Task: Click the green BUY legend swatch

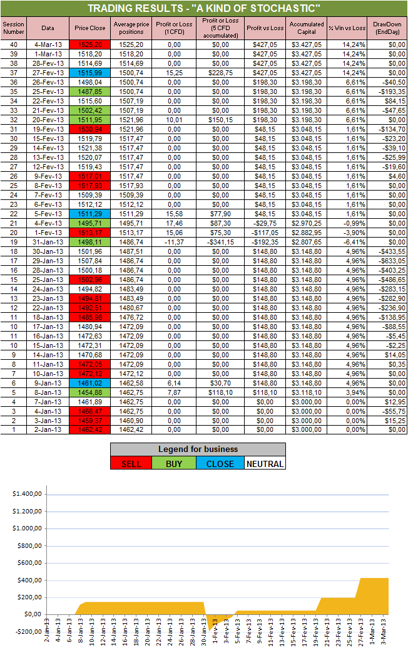Action: click(x=174, y=463)
